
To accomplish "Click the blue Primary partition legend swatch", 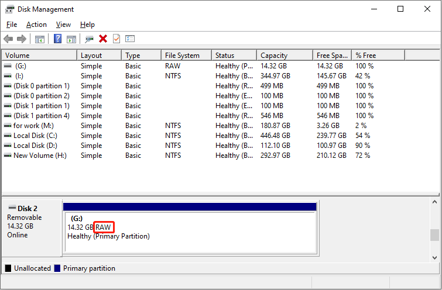I will pyautogui.click(x=57, y=268).
